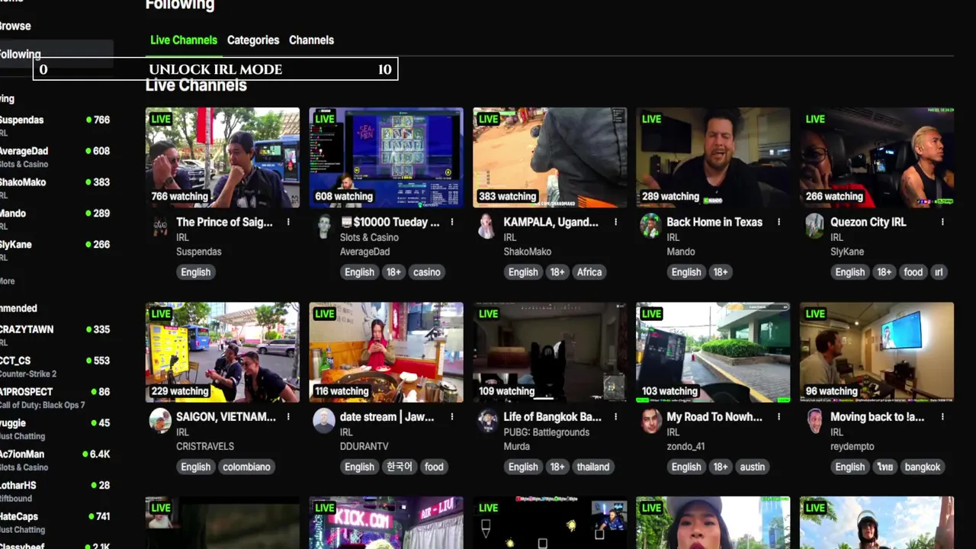Open the 96 watching Bangkok stream thumbnail

877,352
